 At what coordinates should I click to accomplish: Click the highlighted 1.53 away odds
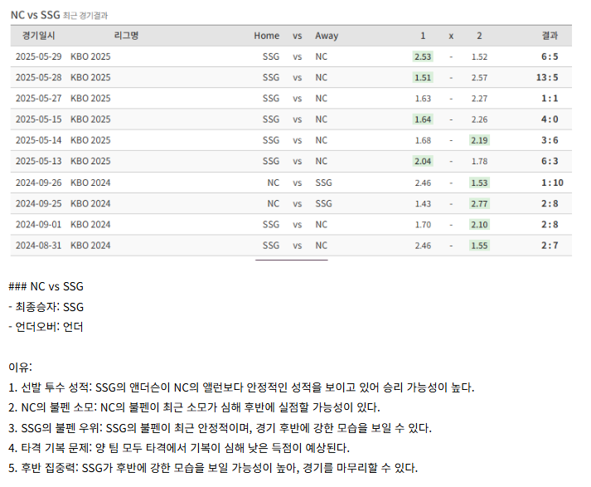click(479, 183)
